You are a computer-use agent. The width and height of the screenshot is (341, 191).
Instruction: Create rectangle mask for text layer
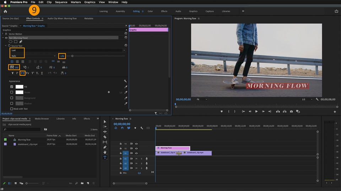16,42
